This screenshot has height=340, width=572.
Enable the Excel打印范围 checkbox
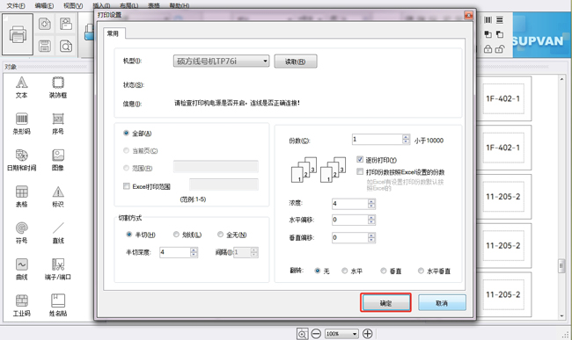[127, 186]
